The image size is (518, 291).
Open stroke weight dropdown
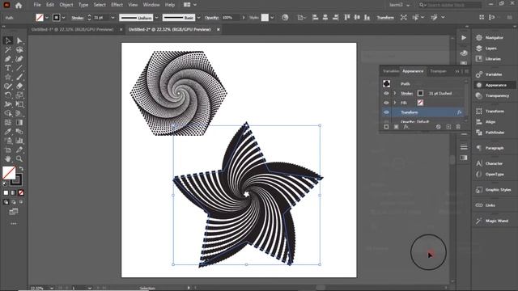pyautogui.click(x=113, y=18)
